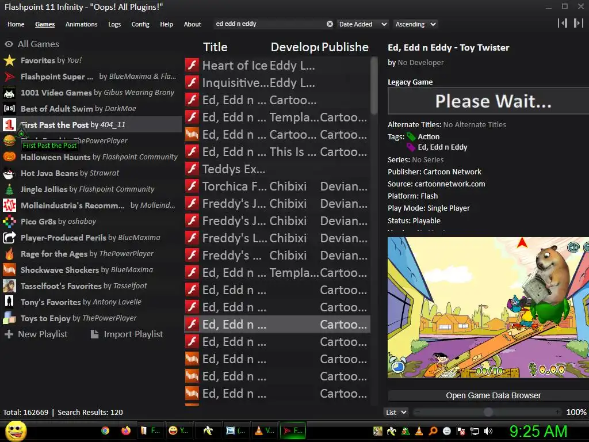Click the 1001 Video Games invader icon
The image size is (589, 442).
click(x=9, y=93)
